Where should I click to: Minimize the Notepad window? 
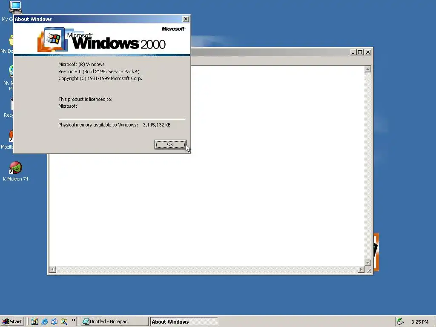click(x=353, y=52)
